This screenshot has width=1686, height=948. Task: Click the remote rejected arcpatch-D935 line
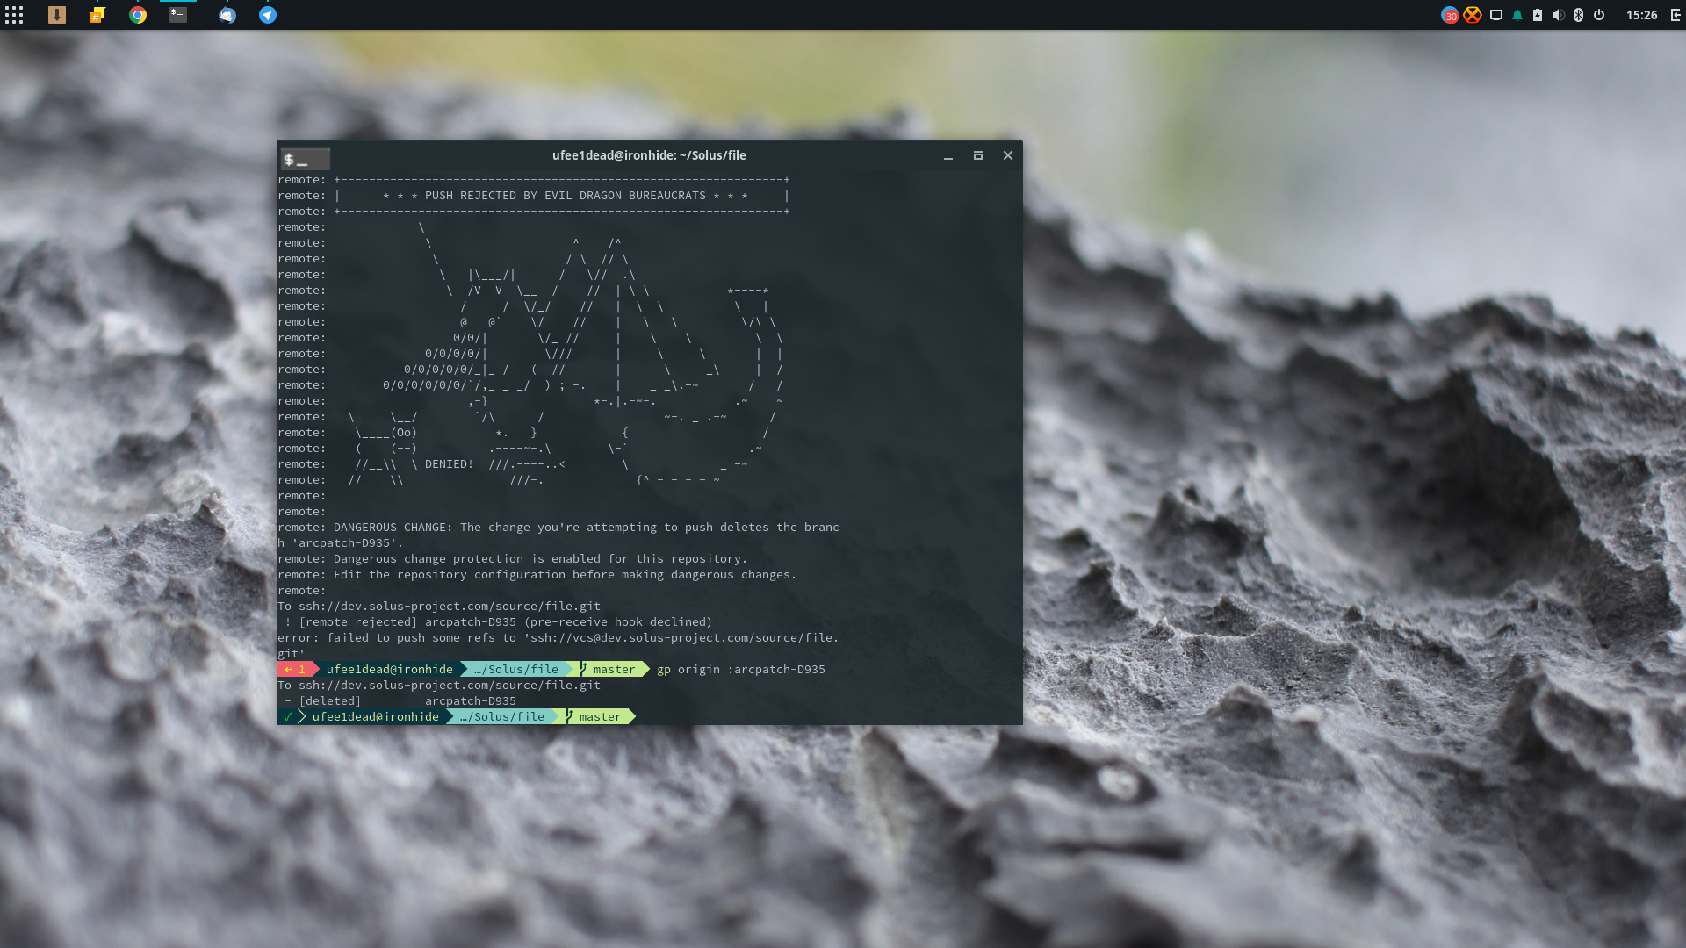[497, 622]
